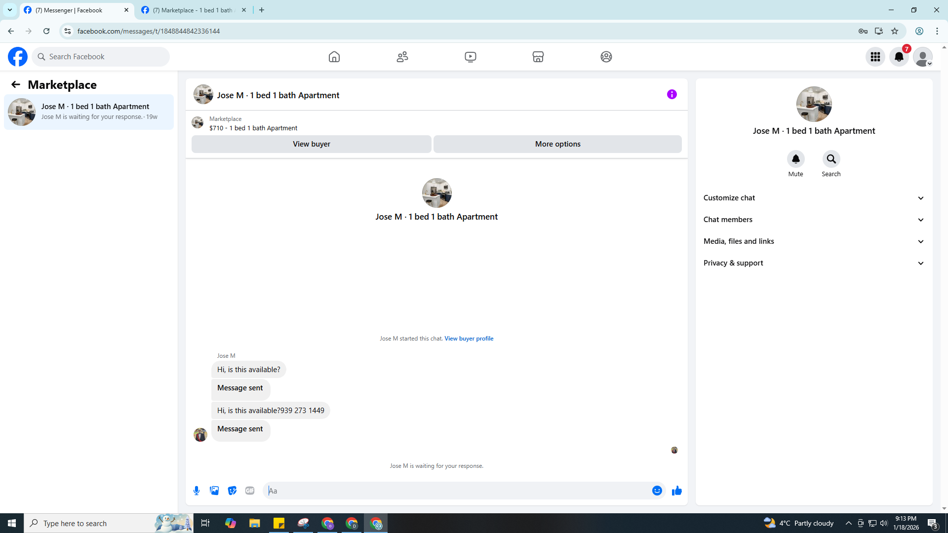948x533 pixels.
Task: Send a thumbs up like
Action: point(676,491)
